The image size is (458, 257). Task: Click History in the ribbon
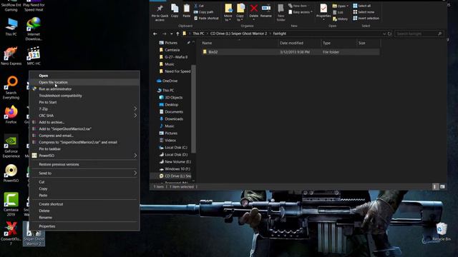click(340, 19)
